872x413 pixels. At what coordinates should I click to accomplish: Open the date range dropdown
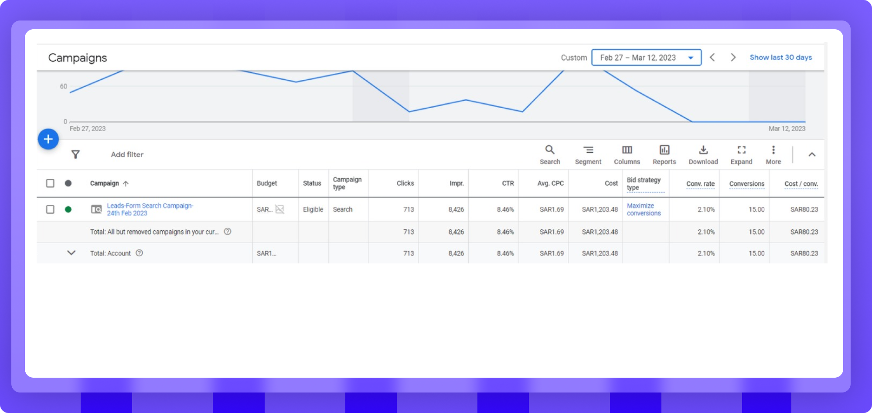[x=646, y=58]
